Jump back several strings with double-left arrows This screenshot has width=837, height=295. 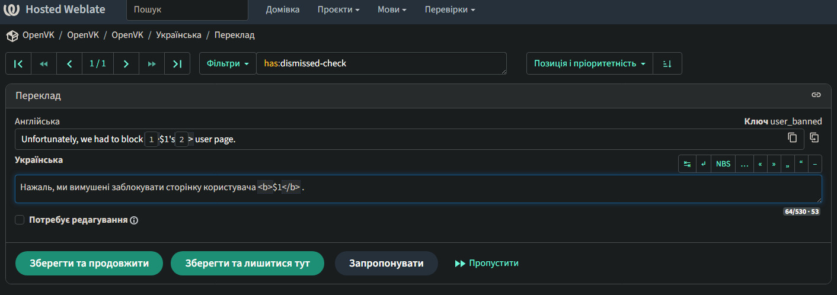[x=43, y=63]
